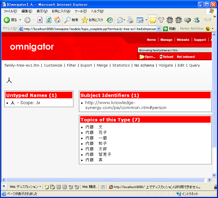Screen dimensions: 218x198
Task: Open the Edit button dropdown arrow
Action: [146, 20]
